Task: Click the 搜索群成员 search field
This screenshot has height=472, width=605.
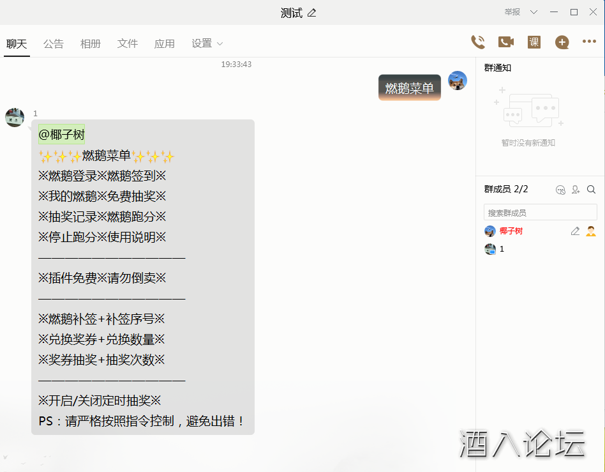Action: point(540,213)
